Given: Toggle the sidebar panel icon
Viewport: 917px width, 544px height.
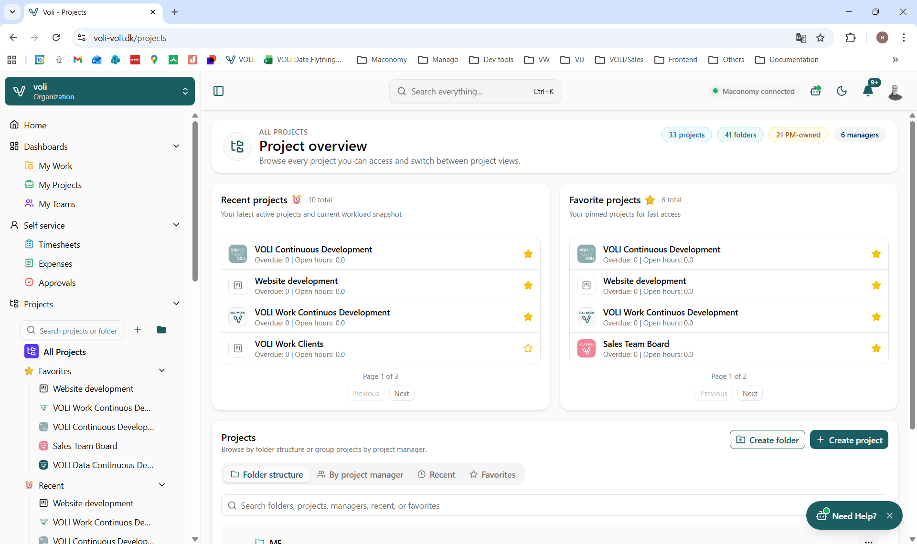Looking at the screenshot, I should coord(218,91).
